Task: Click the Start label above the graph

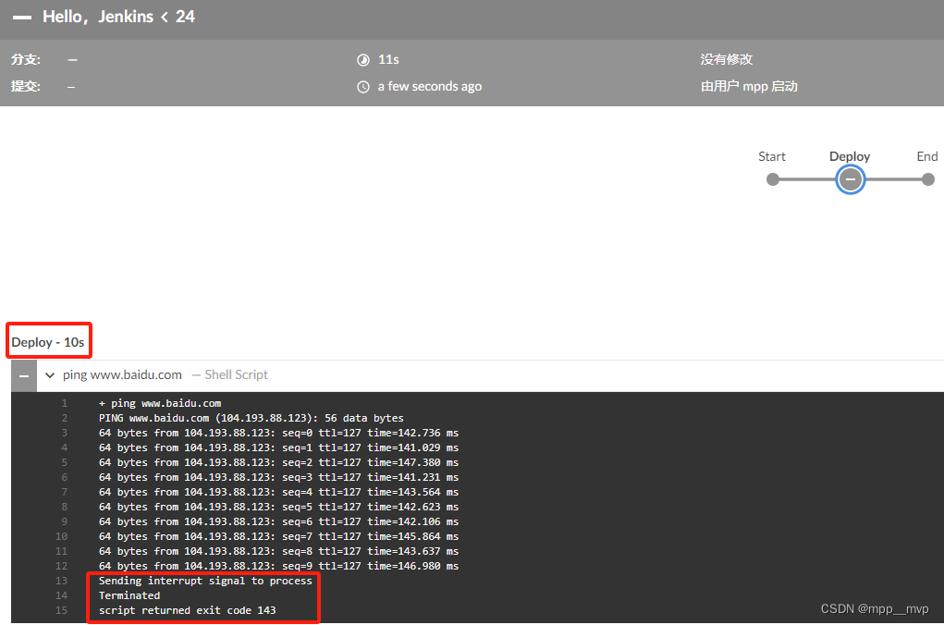Action: [x=772, y=156]
